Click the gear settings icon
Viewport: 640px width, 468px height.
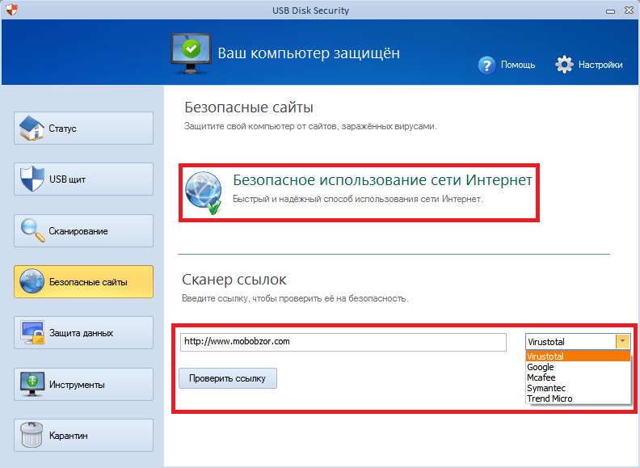pyautogui.click(x=564, y=64)
